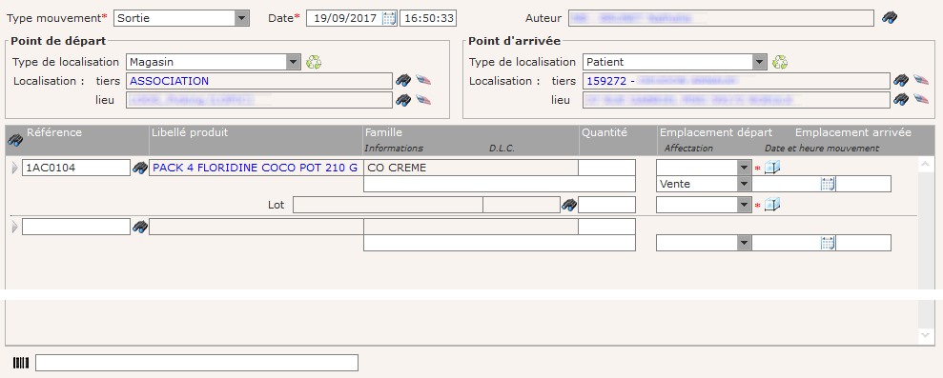Click the scroll down arrow of the product list
Viewport: 943px width, 378px height.
click(x=926, y=335)
